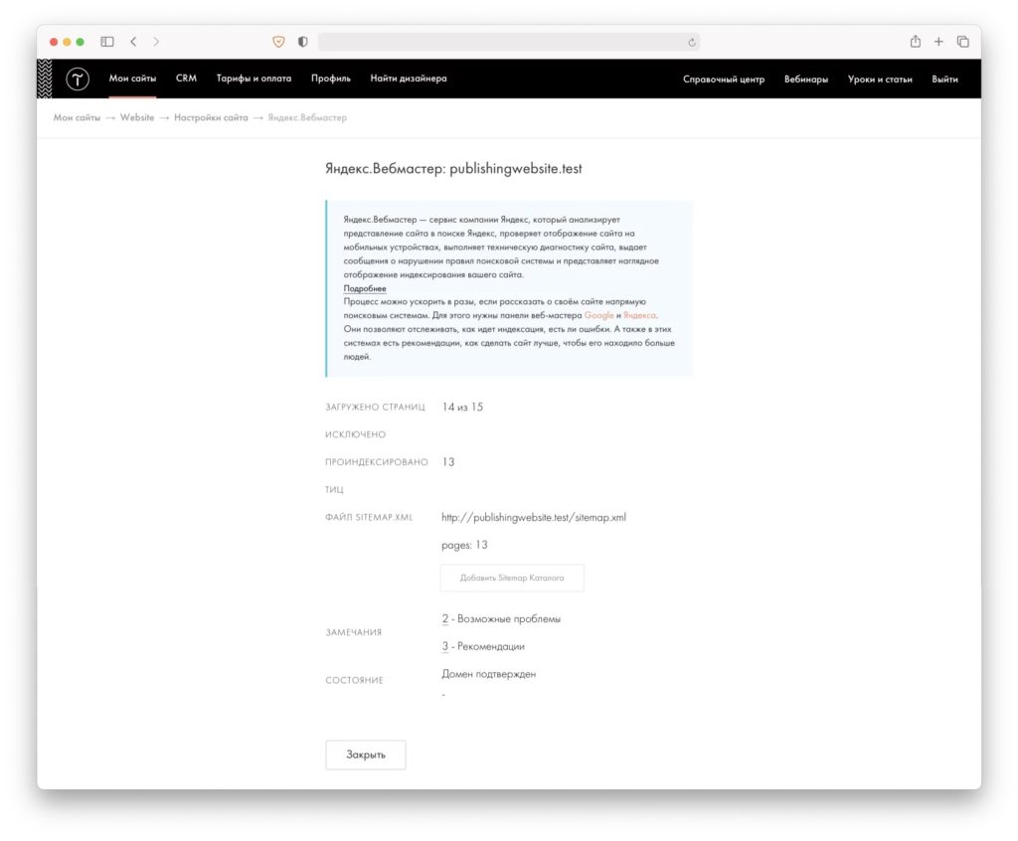Open Тарифы и оплата menu item
1018x841 pixels.
click(254, 79)
